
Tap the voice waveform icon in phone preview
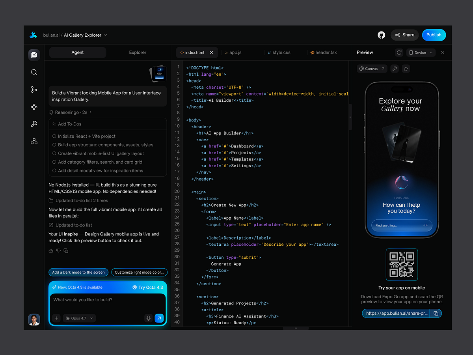pyautogui.click(x=426, y=226)
